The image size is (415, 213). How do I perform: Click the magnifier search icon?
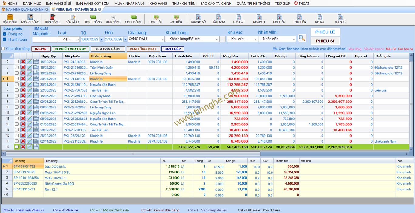[302, 38]
